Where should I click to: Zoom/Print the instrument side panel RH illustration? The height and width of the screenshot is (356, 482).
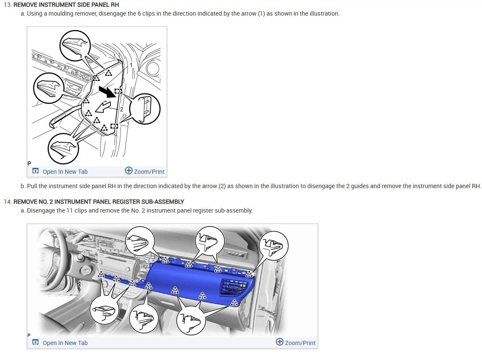pos(145,171)
